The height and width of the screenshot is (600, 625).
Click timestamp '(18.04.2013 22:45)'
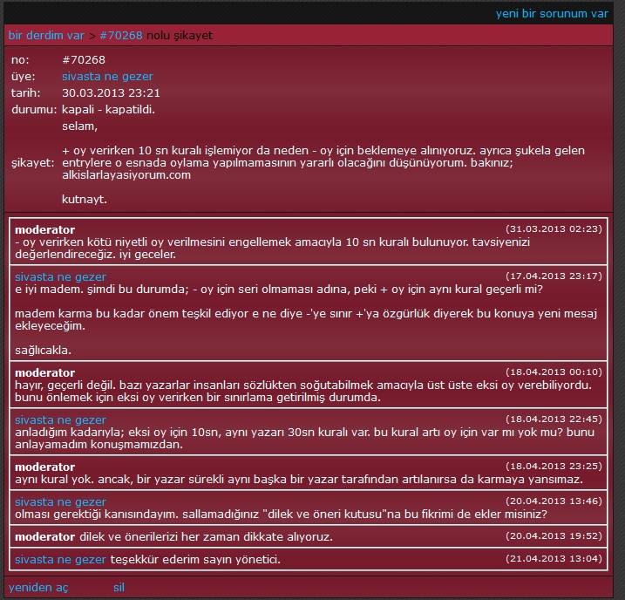pyautogui.click(x=554, y=419)
